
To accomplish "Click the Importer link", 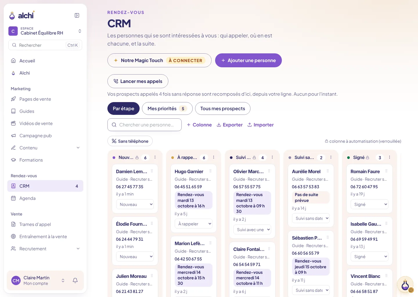I will click(x=261, y=125).
